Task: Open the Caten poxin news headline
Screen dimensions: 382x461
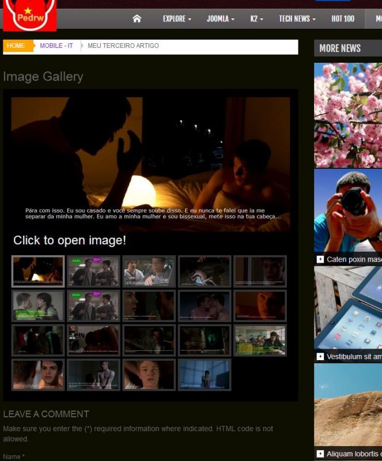Action: coord(354,259)
